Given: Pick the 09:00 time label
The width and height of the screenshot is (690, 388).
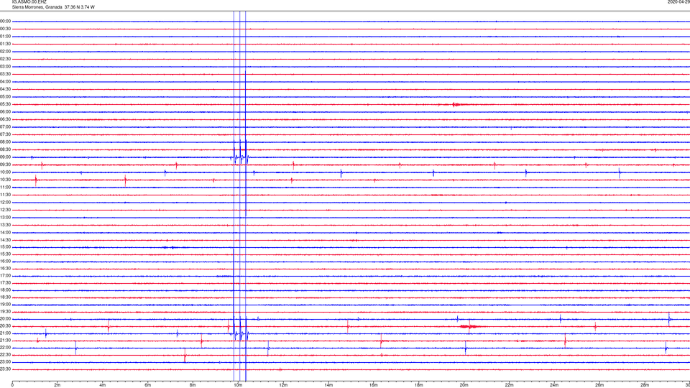Looking at the screenshot, I should tap(5, 157).
